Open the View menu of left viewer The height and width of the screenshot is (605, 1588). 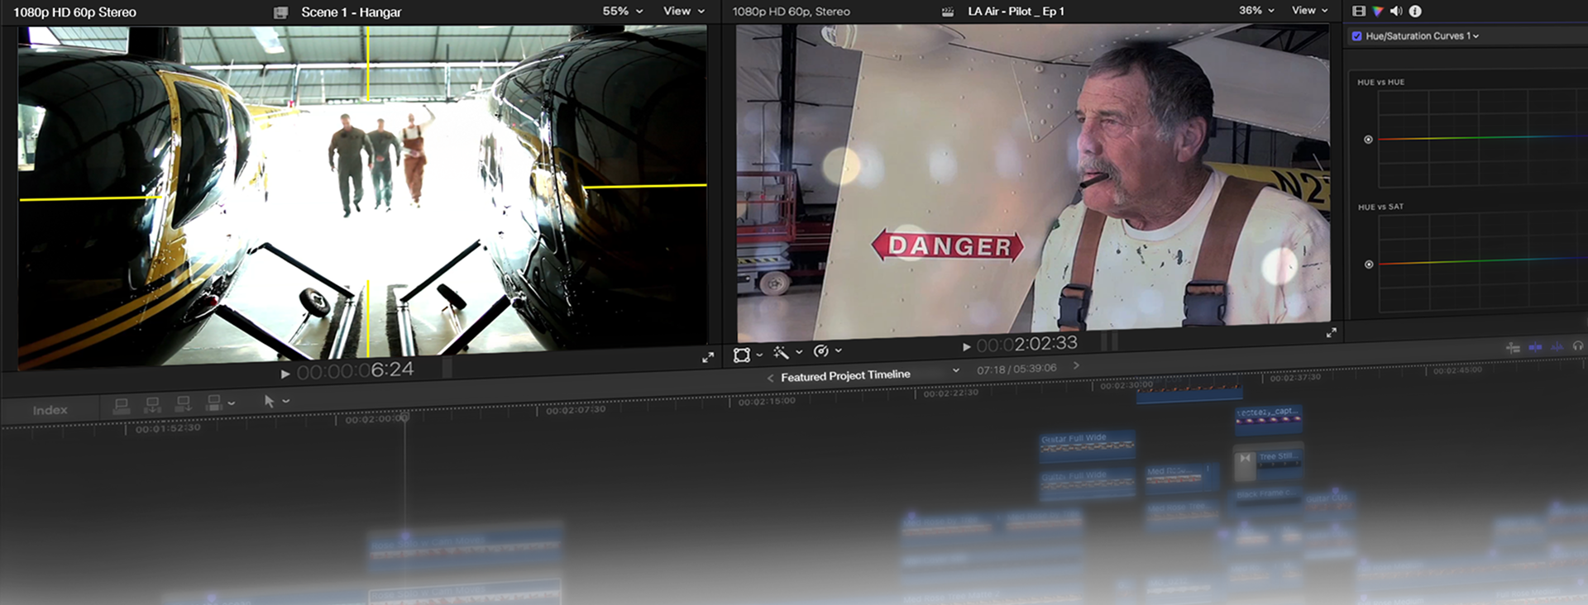pyautogui.click(x=683, y=11)
